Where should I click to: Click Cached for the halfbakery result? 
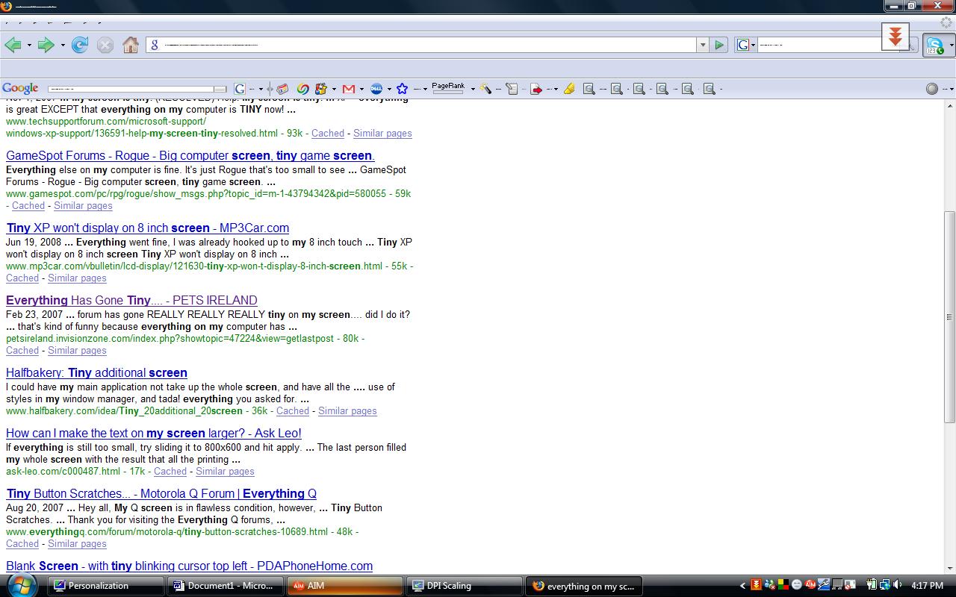click(x=293, y=411)
